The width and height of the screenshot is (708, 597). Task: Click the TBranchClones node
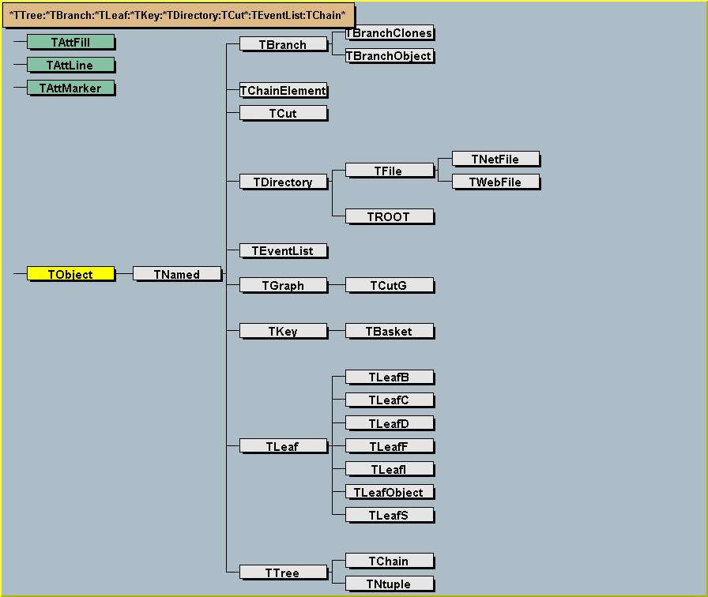pos(389,33)
